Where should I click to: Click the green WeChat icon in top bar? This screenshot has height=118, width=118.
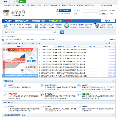point(17,1)
